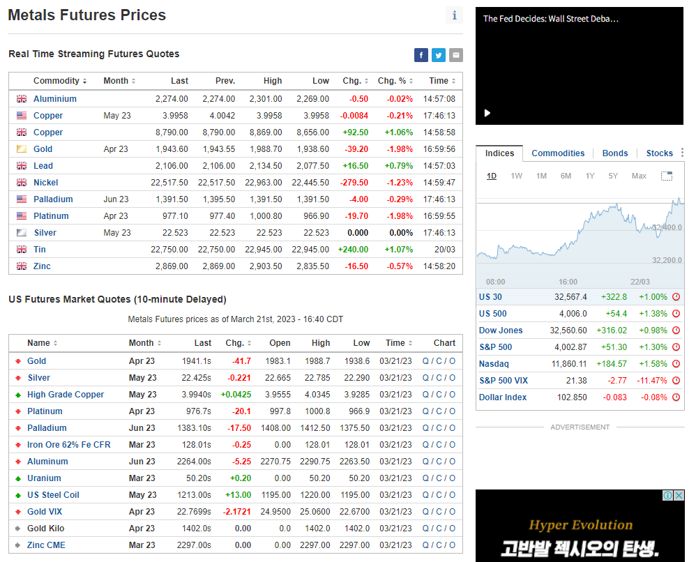Viewport: 696px width, 562px height.
Task: Open the Dollar Index link
Action: [x=502, y=397]
